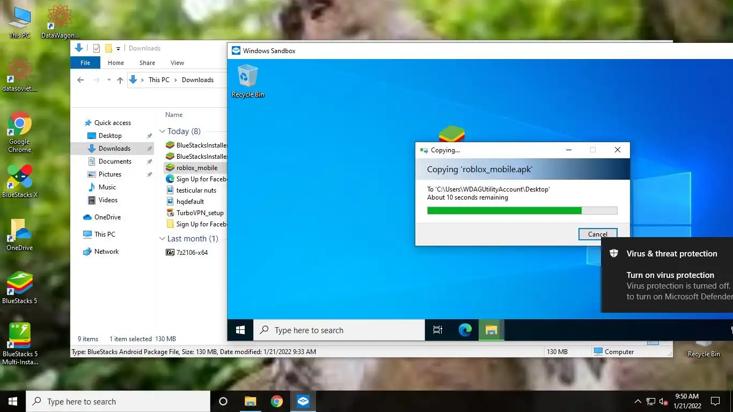Open This PC desktop icon
Viewport: 733px width, 412px height.
pyautogui.click(x=20, y=22)
